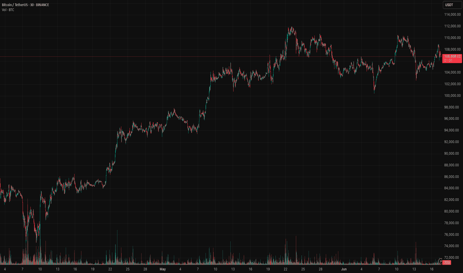Click the 108,000.00 price scale label
Viewport: 463px width, 273px height.
pos(452,49)
